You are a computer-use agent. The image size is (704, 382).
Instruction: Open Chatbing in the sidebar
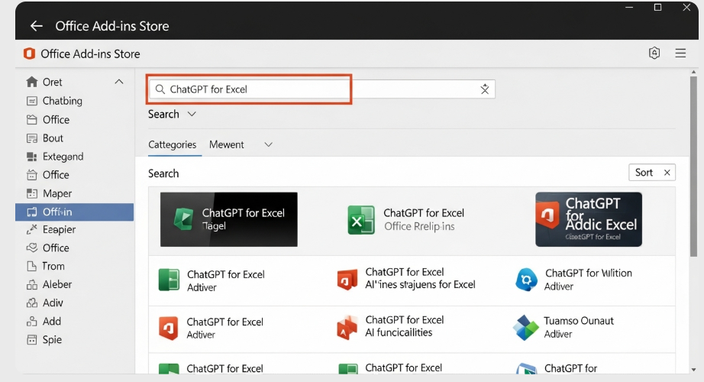tap(54, 101)
